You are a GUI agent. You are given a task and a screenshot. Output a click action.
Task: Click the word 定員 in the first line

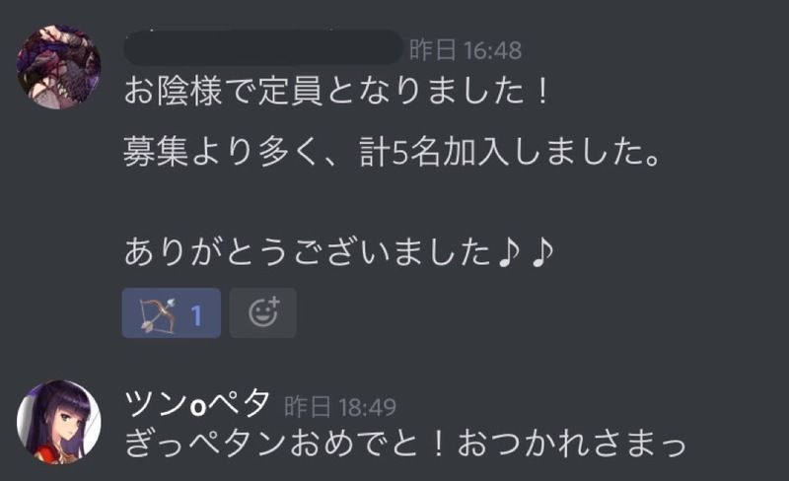290,92
